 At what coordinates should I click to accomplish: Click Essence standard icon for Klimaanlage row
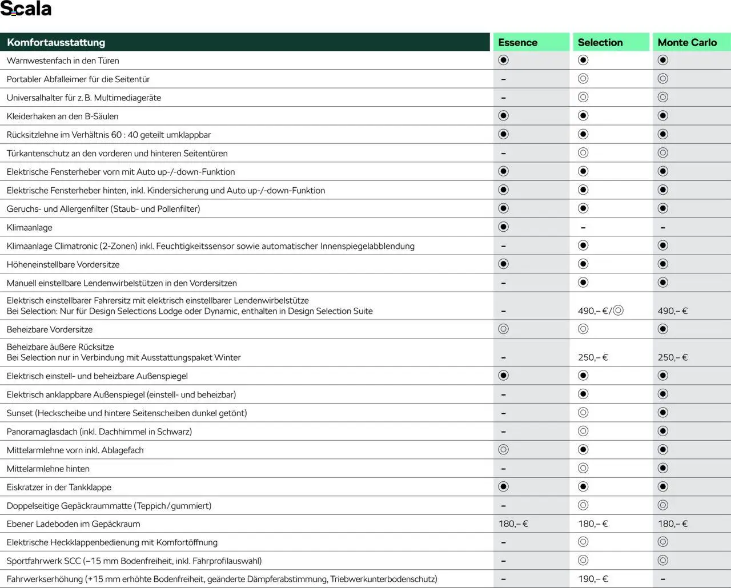click(503, 227)
